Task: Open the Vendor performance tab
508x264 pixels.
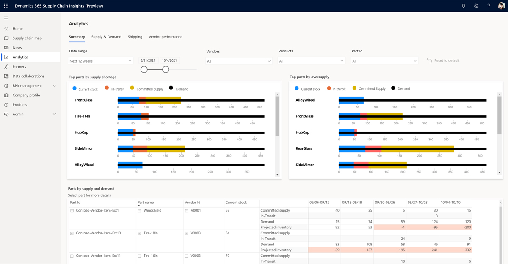Action: 165,37
